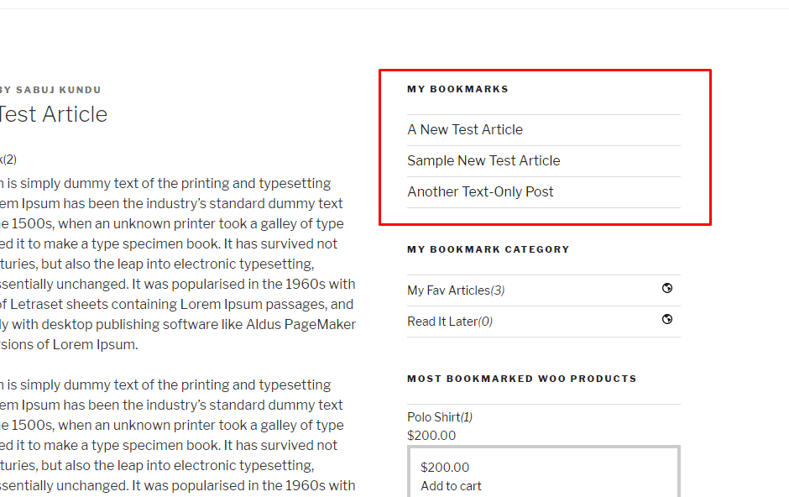Click the My Bookmarks widget heading
This screenshot has height=497, width=789.
[457, 89]
